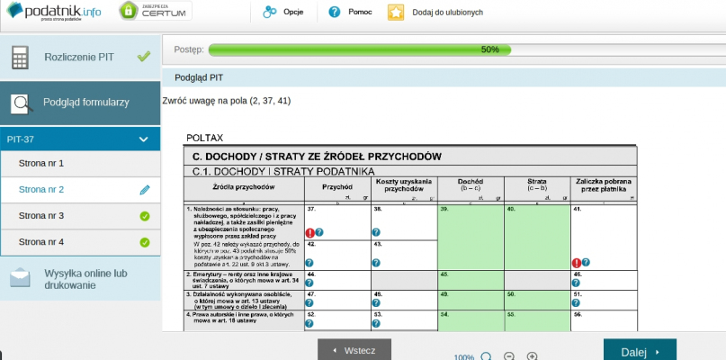The image size is (726, 360).
Task: Open help icon for field 38
Action: [x=376, y=232]
